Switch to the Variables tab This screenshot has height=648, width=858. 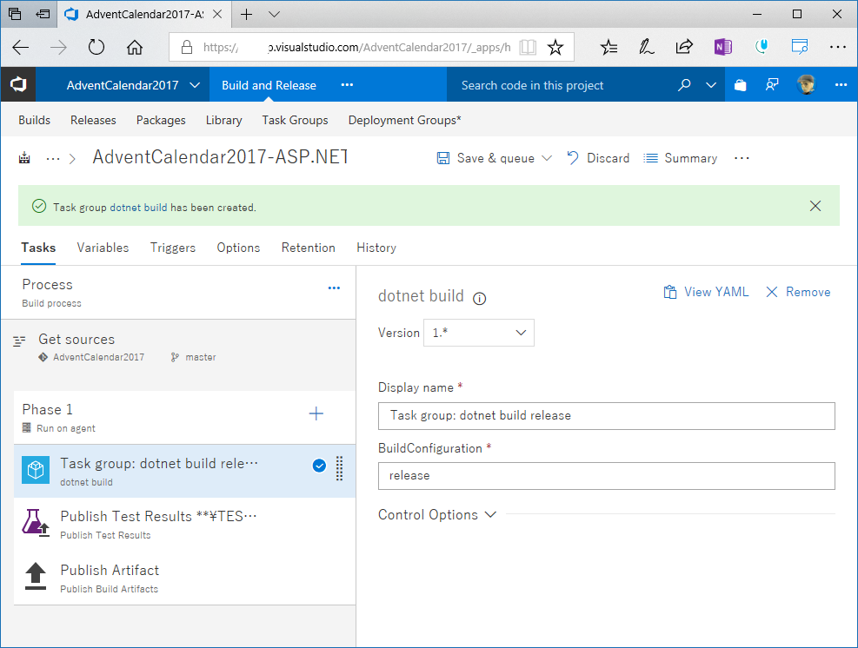pos(103,248)
